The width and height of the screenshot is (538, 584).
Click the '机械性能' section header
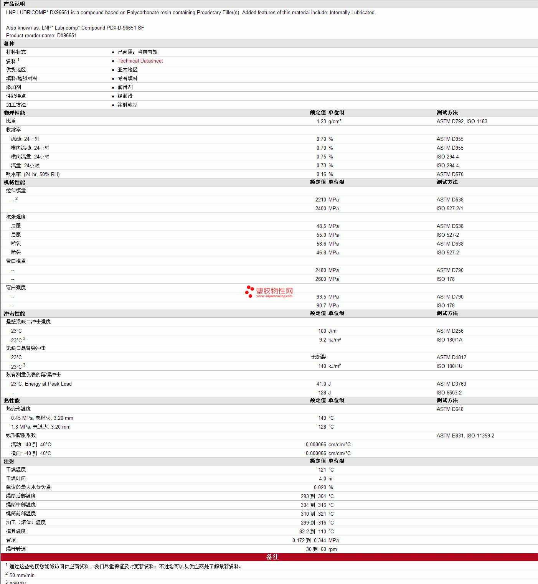point(14,182)
